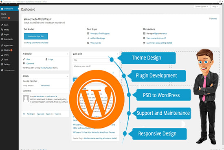Viewport: 224px width, 150px height.
Task: Click the write blog post edit icon
Action: [x=88, y=33]
